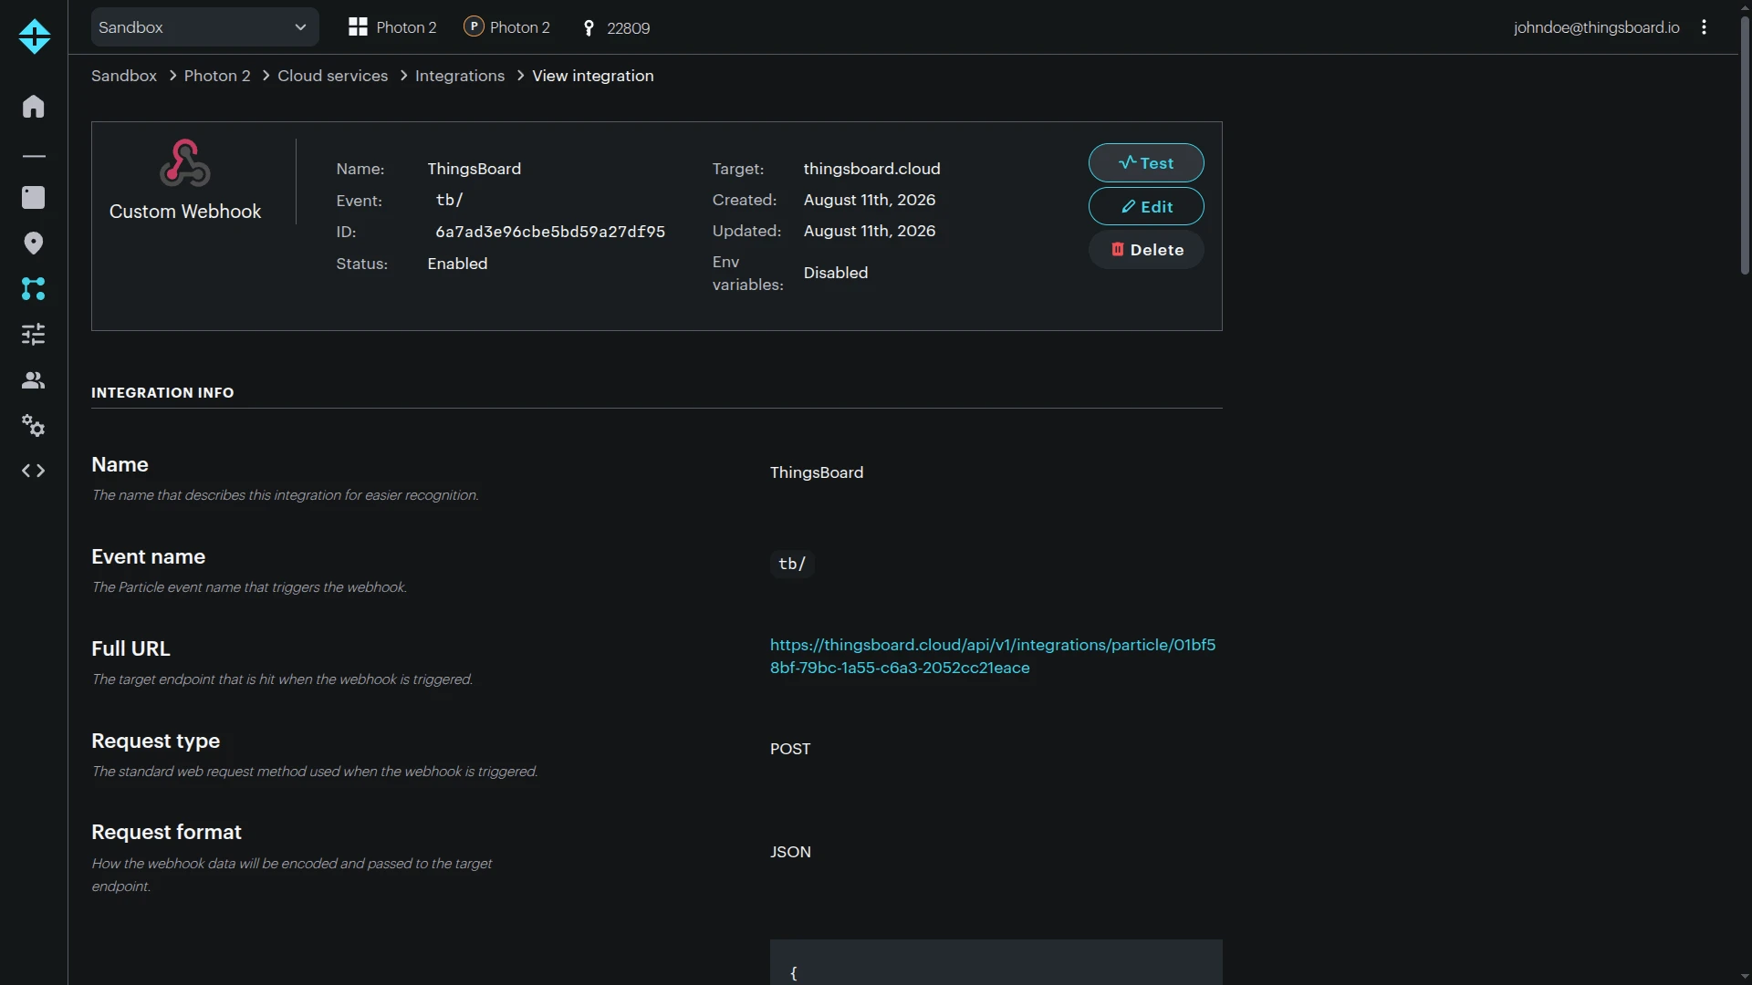
Task: Click the Photon 2 product grid icon
Action: click(358, 27)
